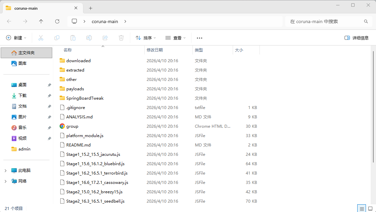The image size is (376, 212).
Task: Open the 新建 dropdown
Action: (16, 38)
